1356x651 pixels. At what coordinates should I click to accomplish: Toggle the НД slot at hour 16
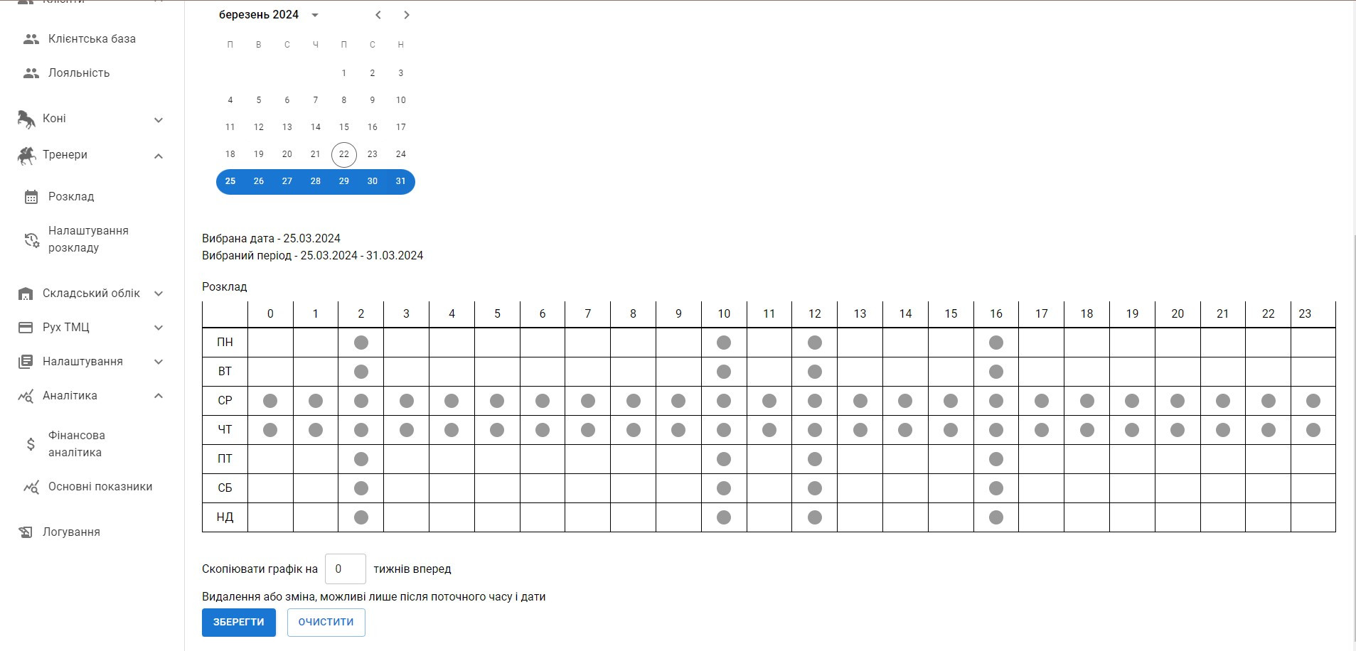click(x=996, y=517)
